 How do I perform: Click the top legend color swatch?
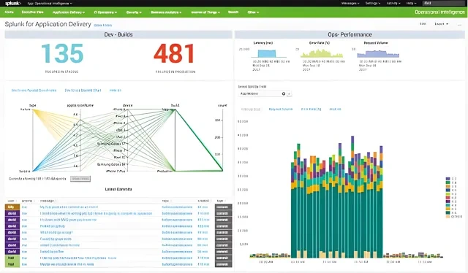click(448, 179)
